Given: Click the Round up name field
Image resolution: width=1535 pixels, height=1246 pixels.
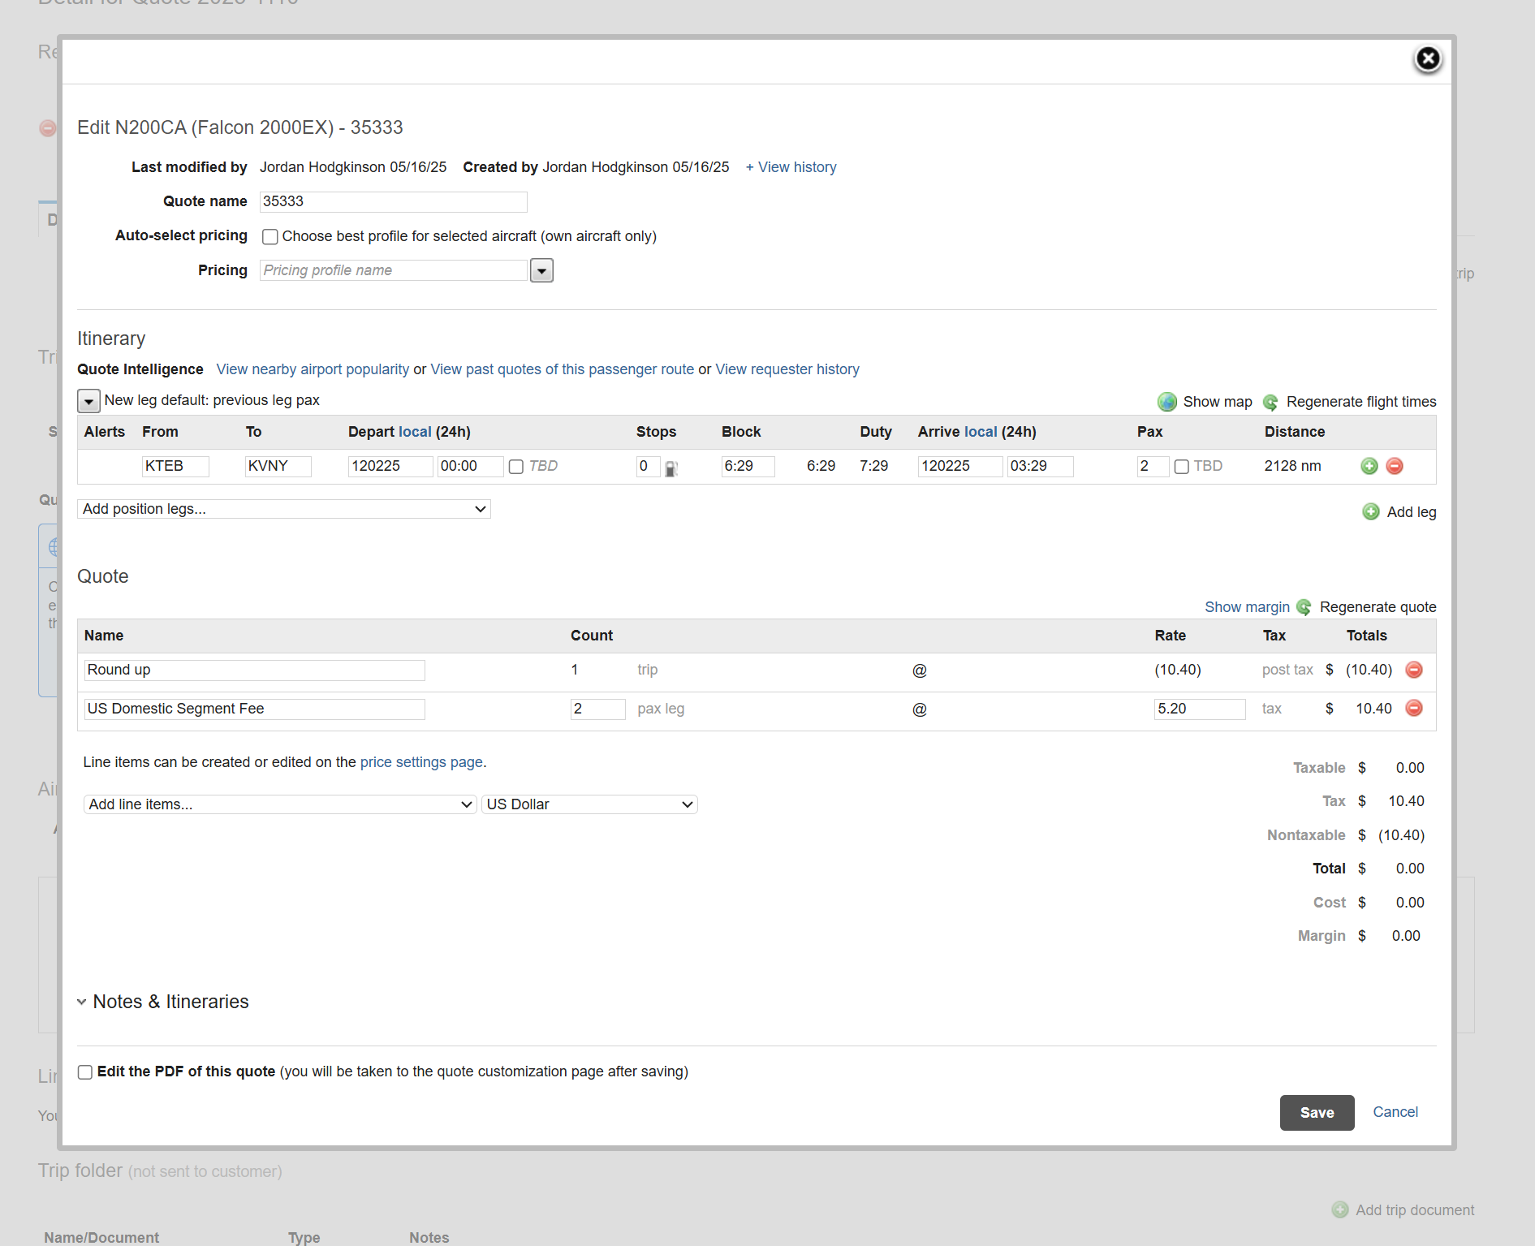Looking at the screenshot, I should click(254, 670).
